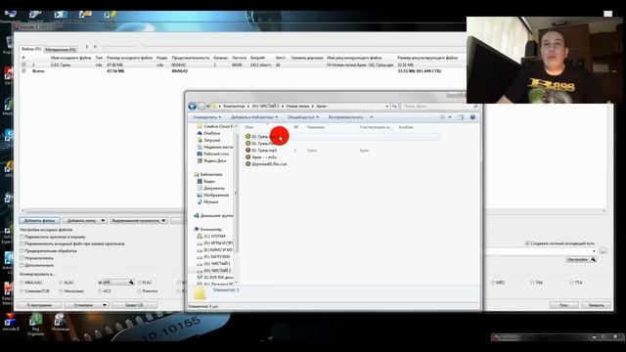Enable Дополнительно checkbox
Image resolution: width=626 pixels, height=352 pixels.
click(x=22, y=265)
